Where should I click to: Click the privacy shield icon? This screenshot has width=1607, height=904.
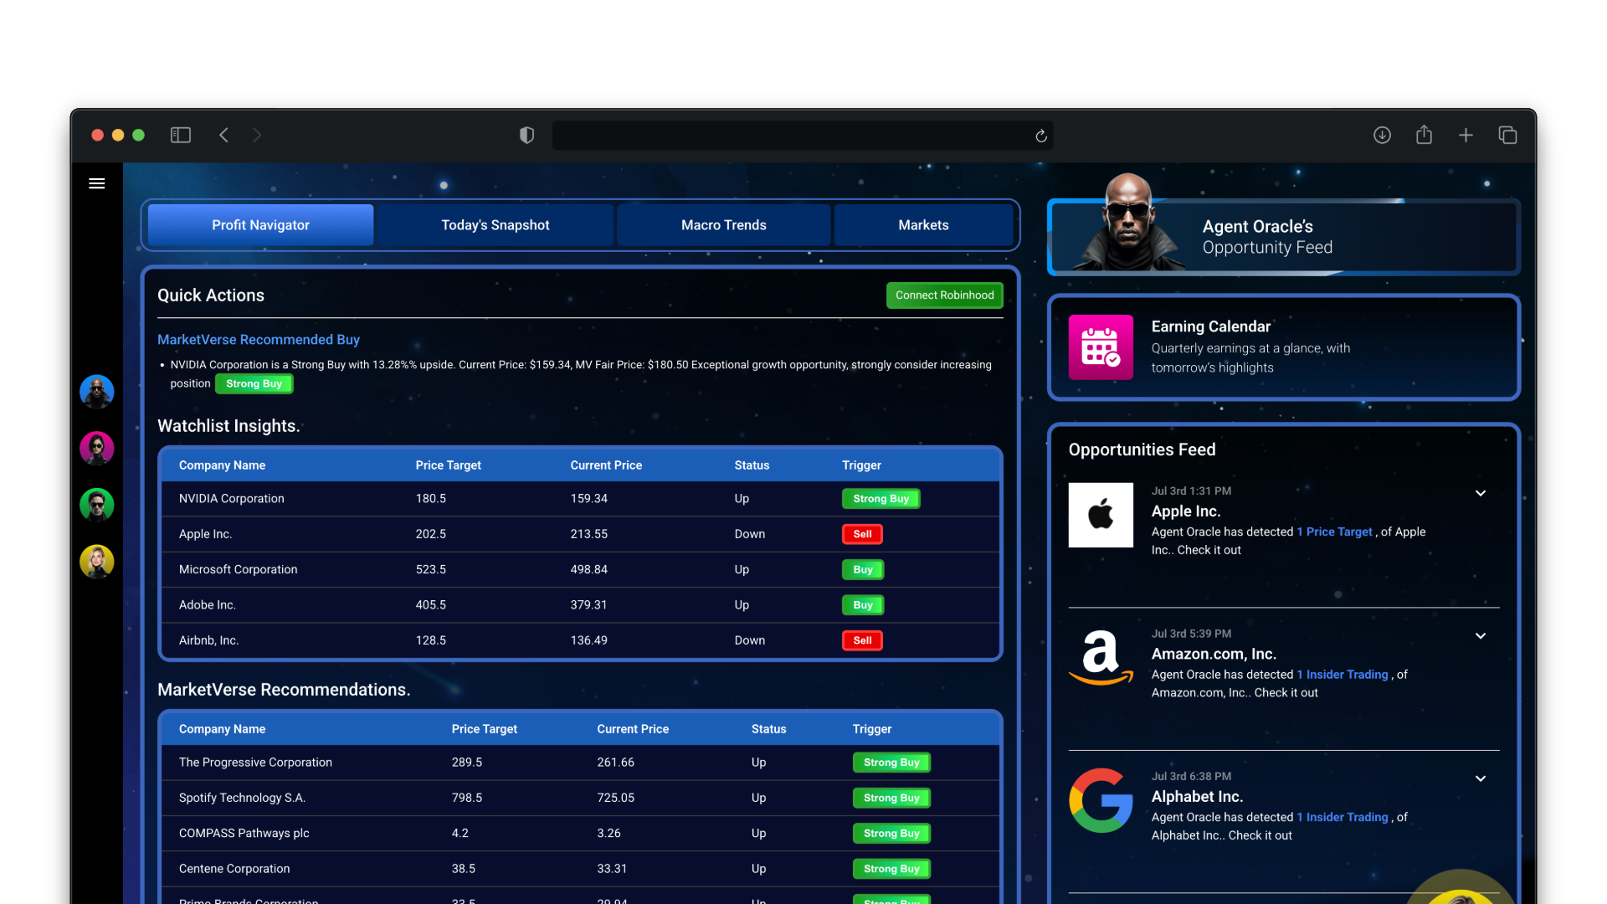(x=526, y=135)
